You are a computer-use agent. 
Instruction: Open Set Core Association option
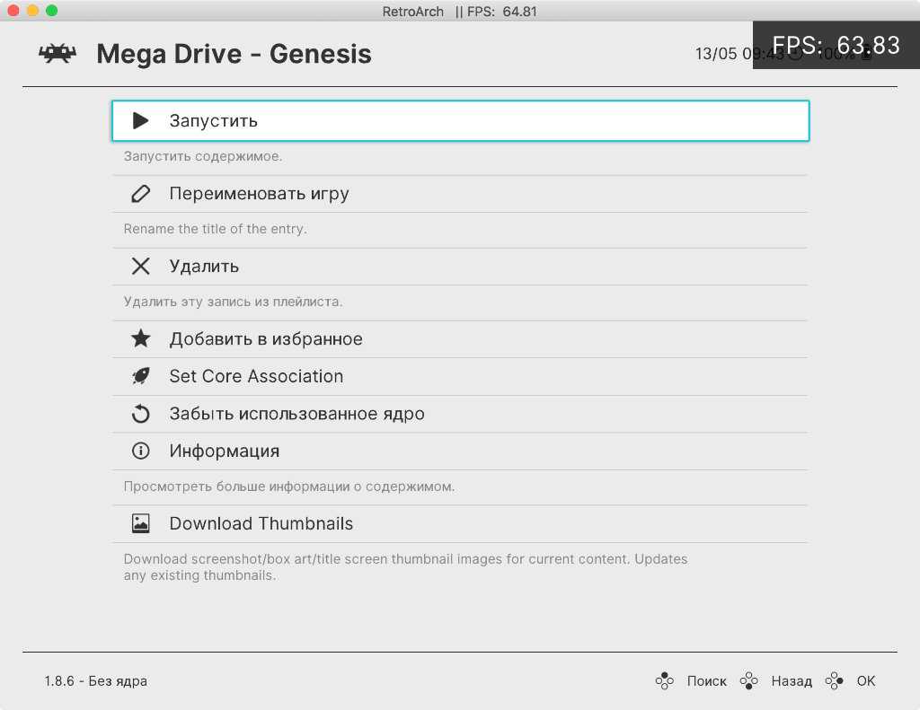pyautogui.click(x=256, y=377)
